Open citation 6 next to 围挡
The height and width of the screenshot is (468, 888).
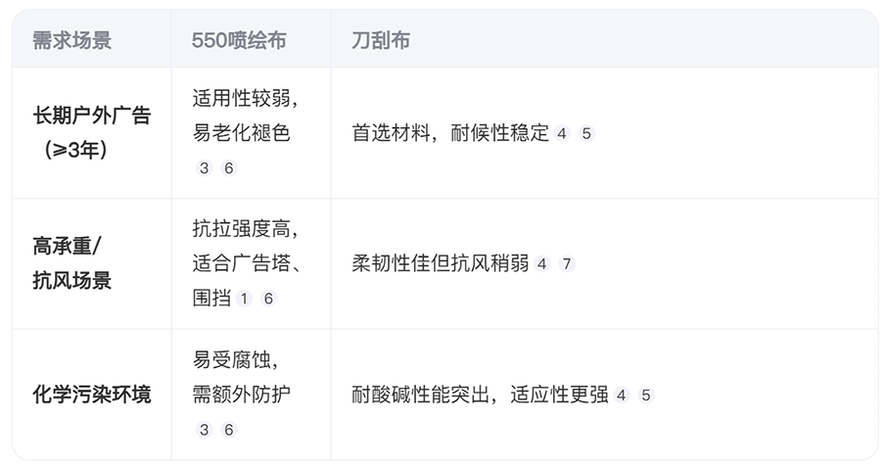268,299
